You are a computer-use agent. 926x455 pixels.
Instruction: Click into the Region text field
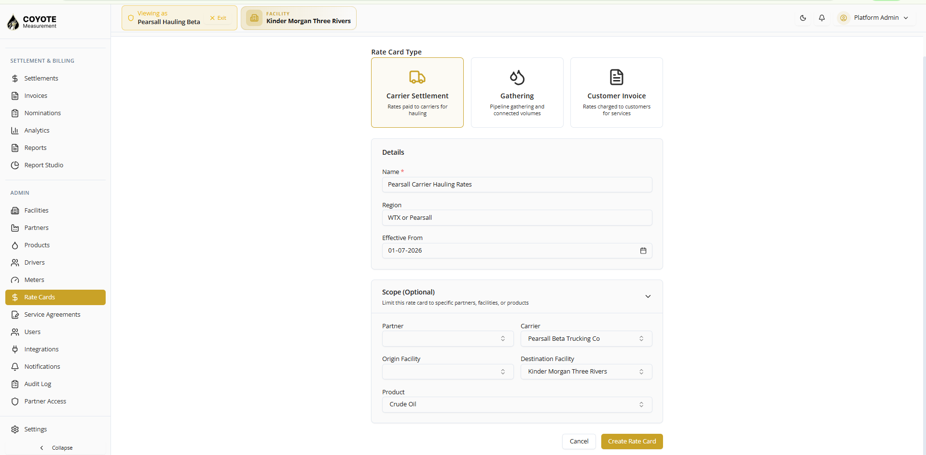click(x=517, y=218)
